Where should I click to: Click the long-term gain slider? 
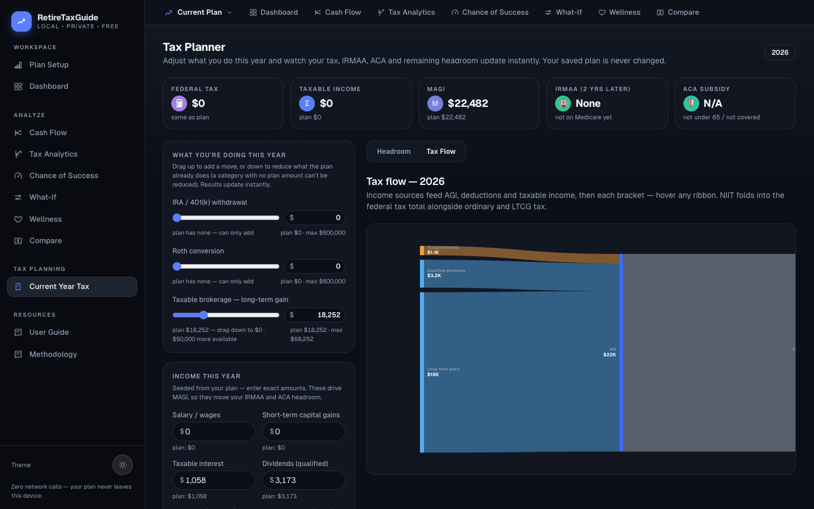coord(226,315)
